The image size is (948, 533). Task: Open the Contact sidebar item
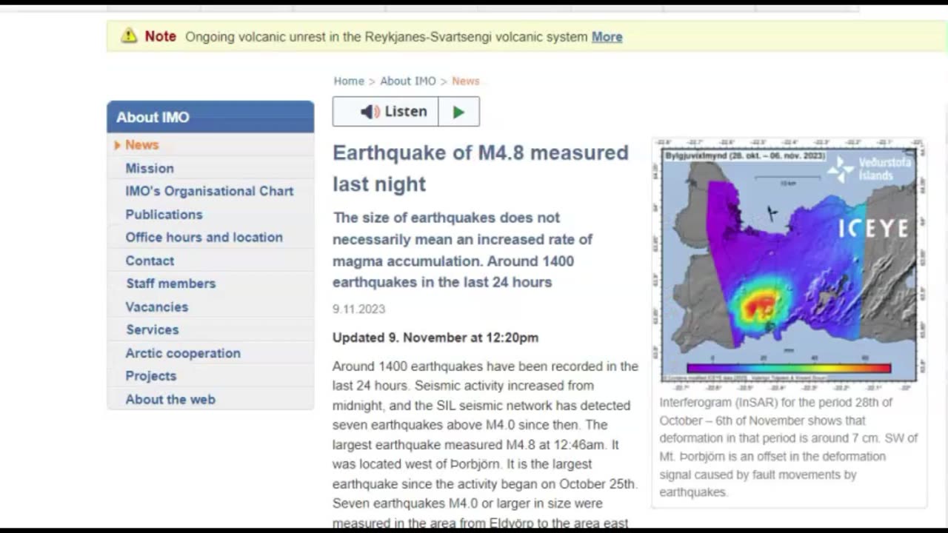tap(150, 261)
